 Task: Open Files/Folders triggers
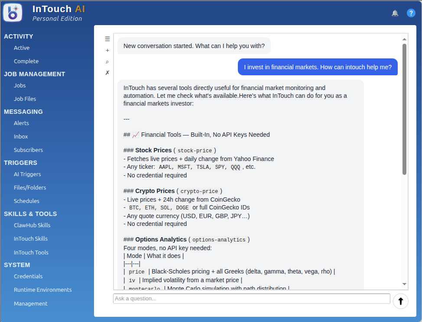coord(30,187)
